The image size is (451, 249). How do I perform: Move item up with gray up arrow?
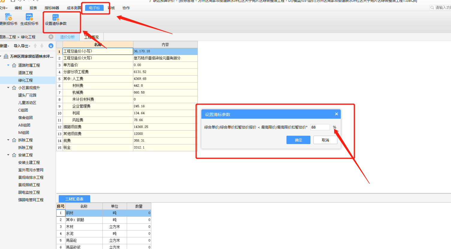tap(35, 46)
